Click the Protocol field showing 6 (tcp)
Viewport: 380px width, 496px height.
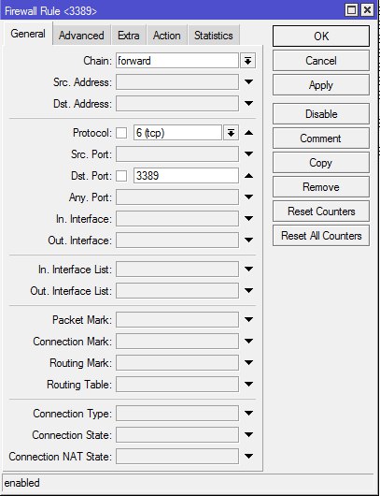(x=177, y=133)
